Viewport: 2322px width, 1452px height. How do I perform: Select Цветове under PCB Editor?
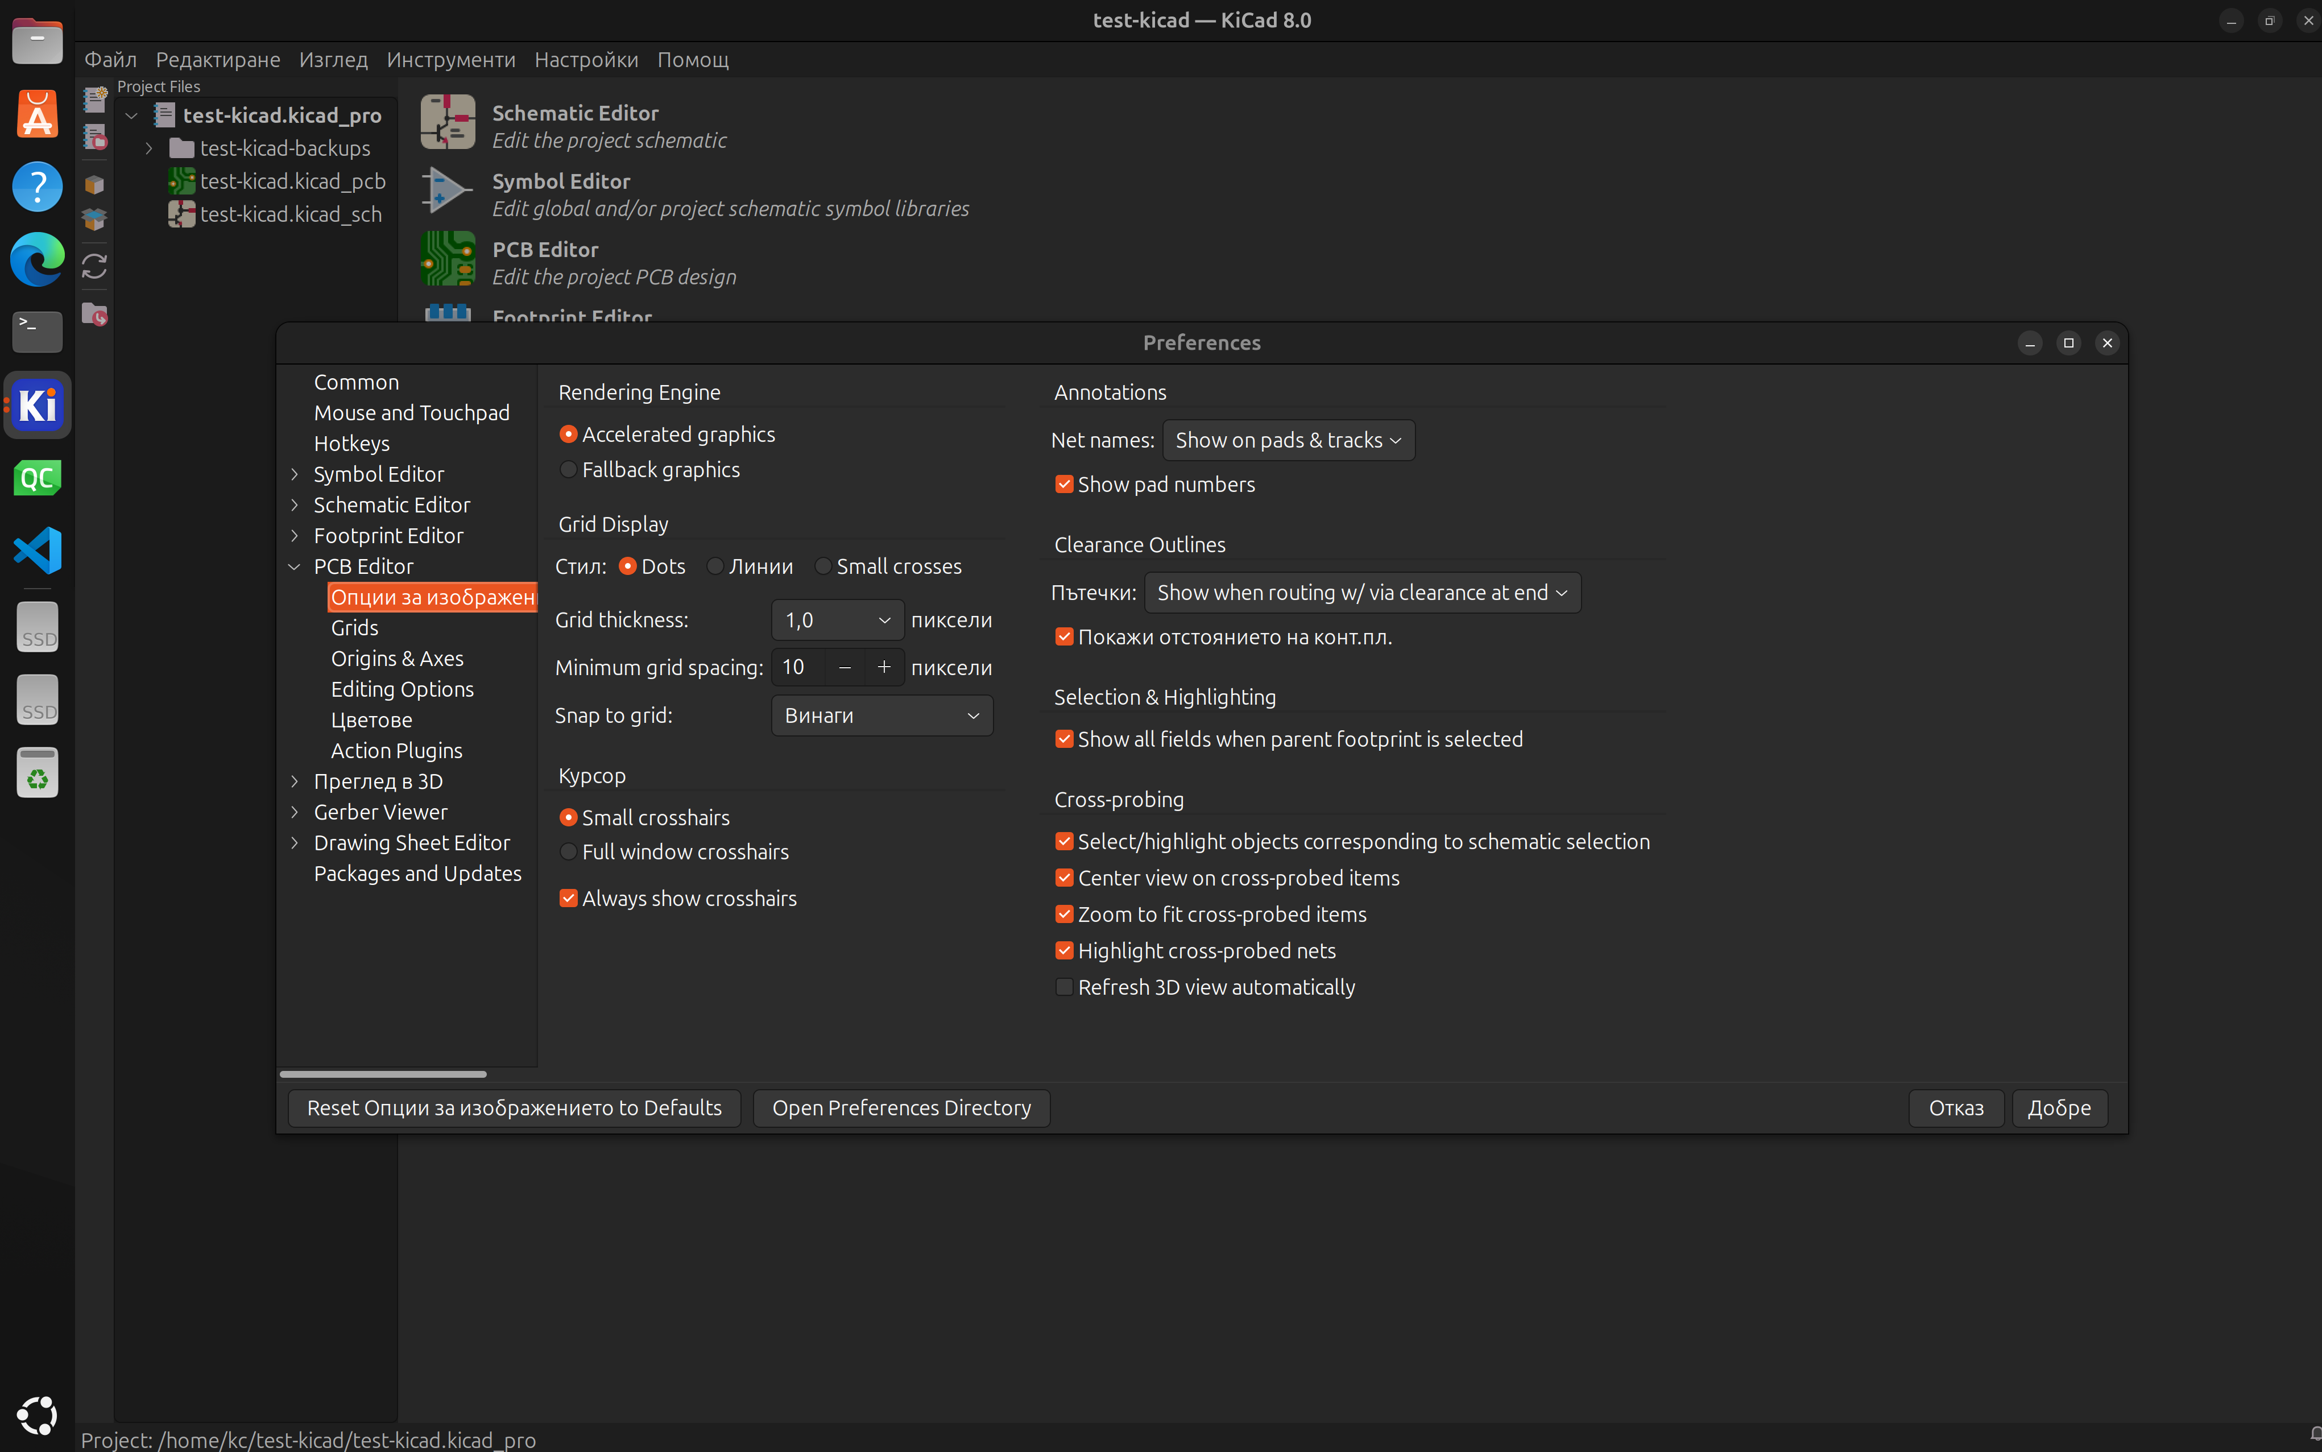click(371, 720)
